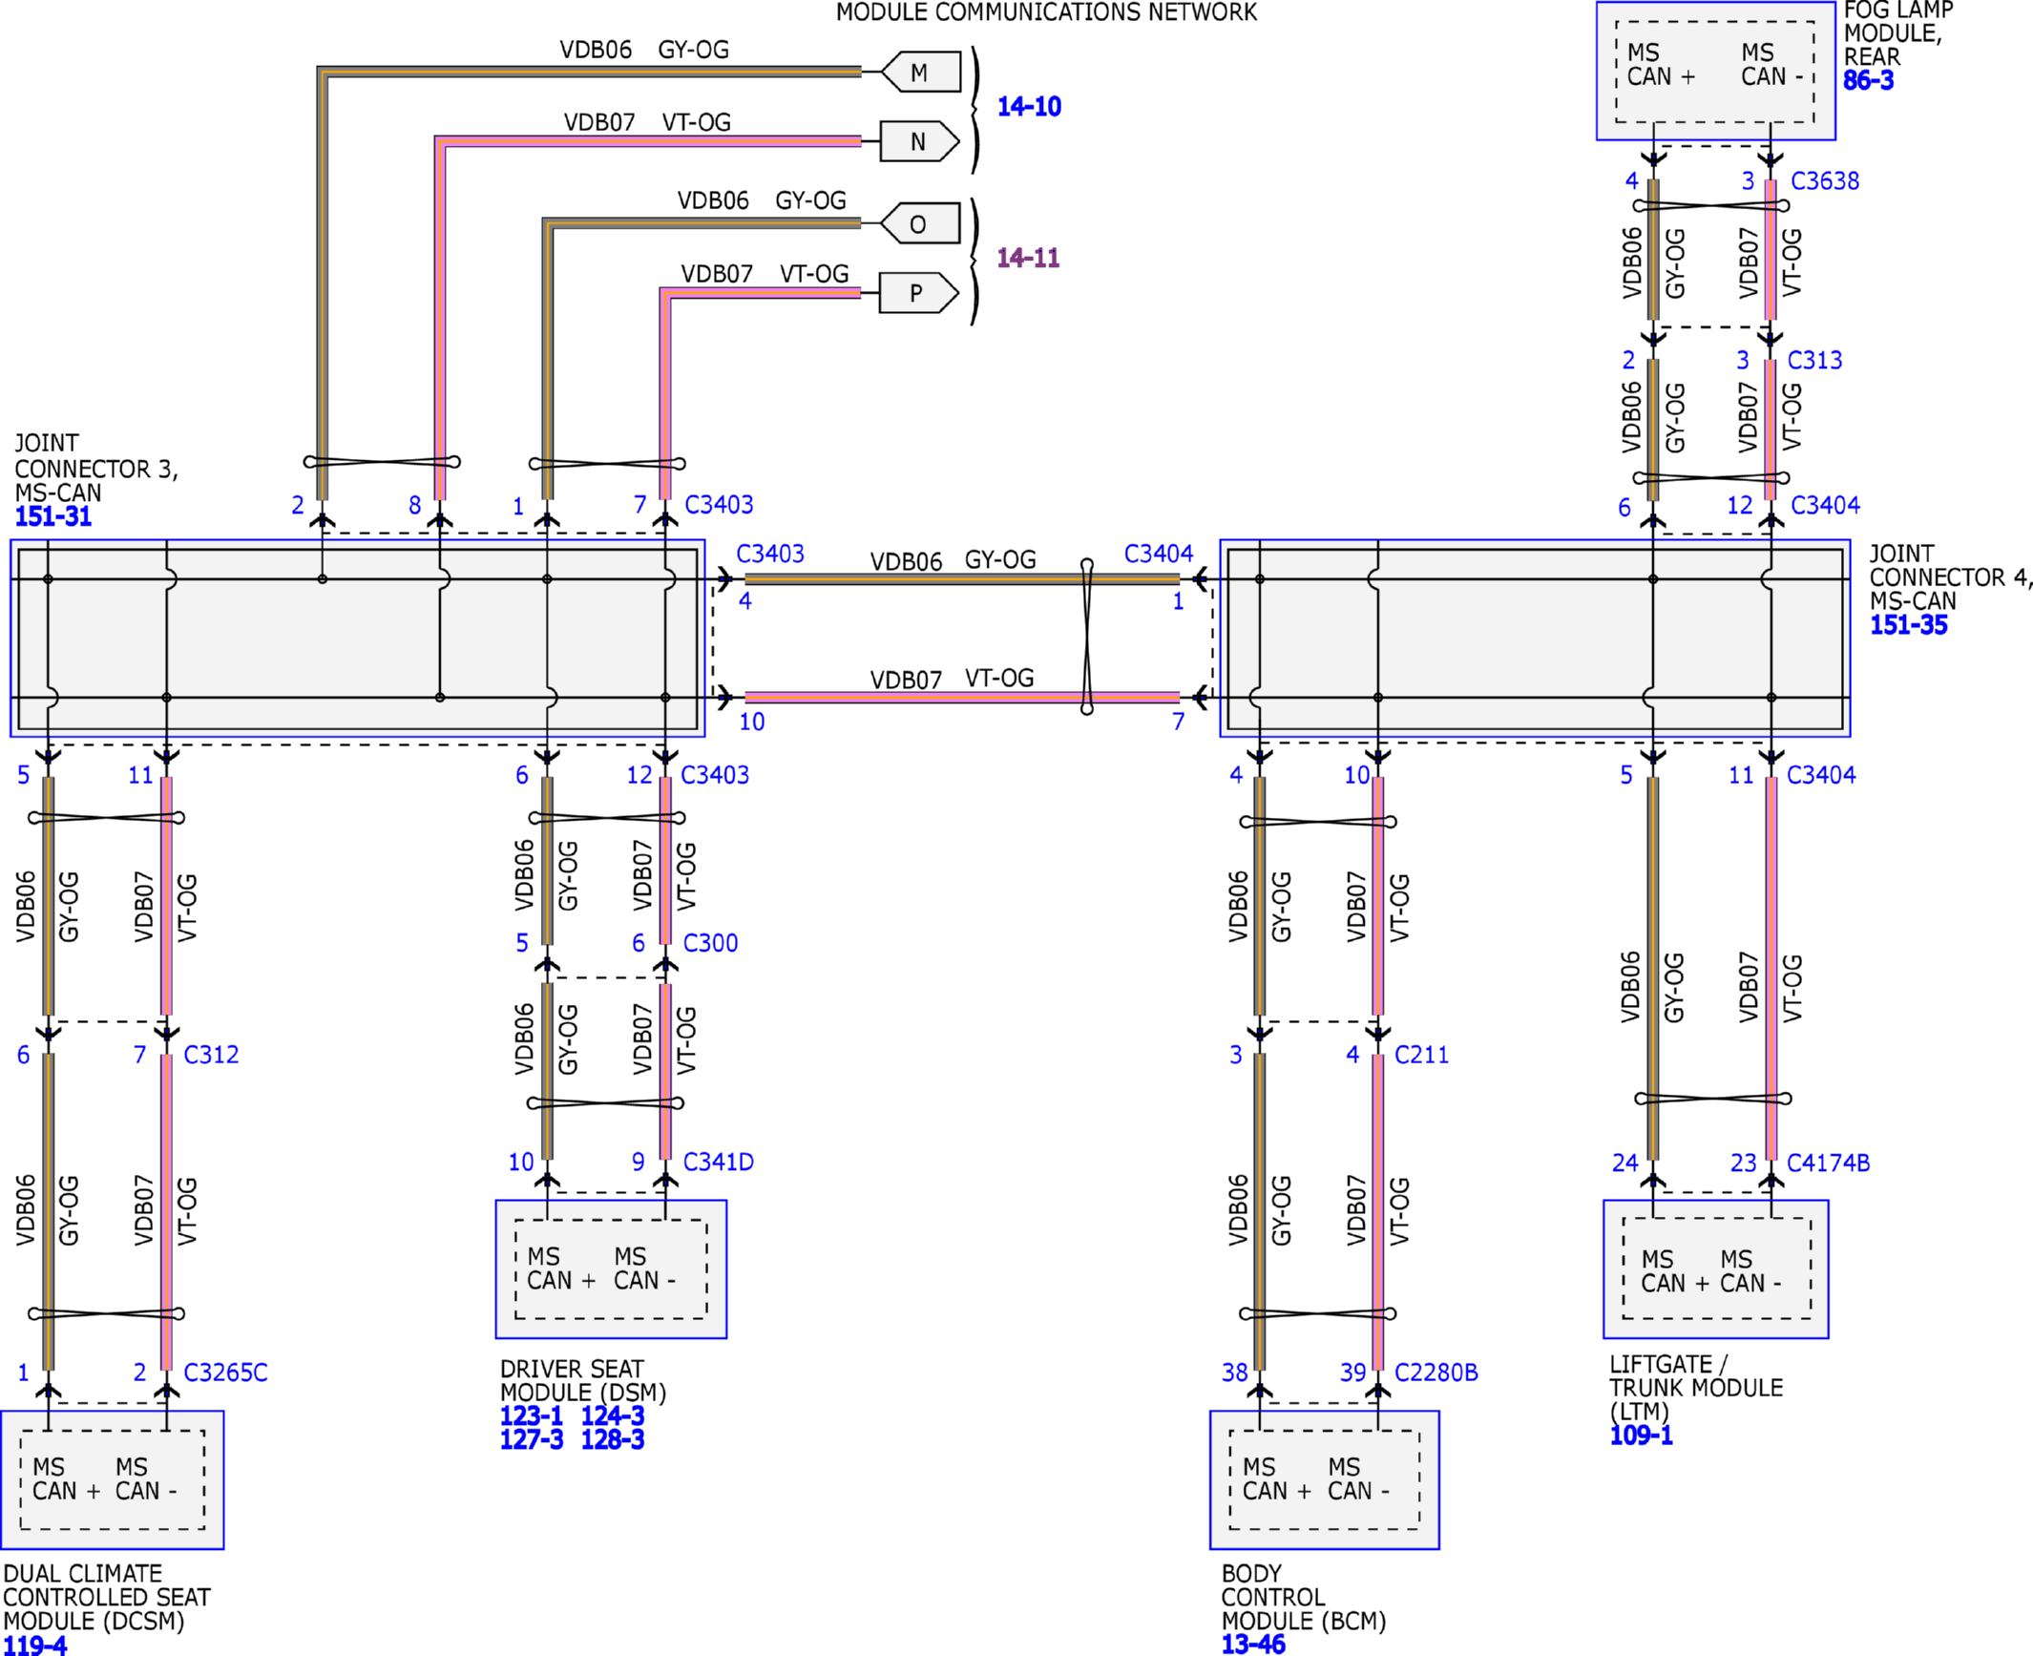Select the Fog Lamp Module Rear box

(1715, 71)
